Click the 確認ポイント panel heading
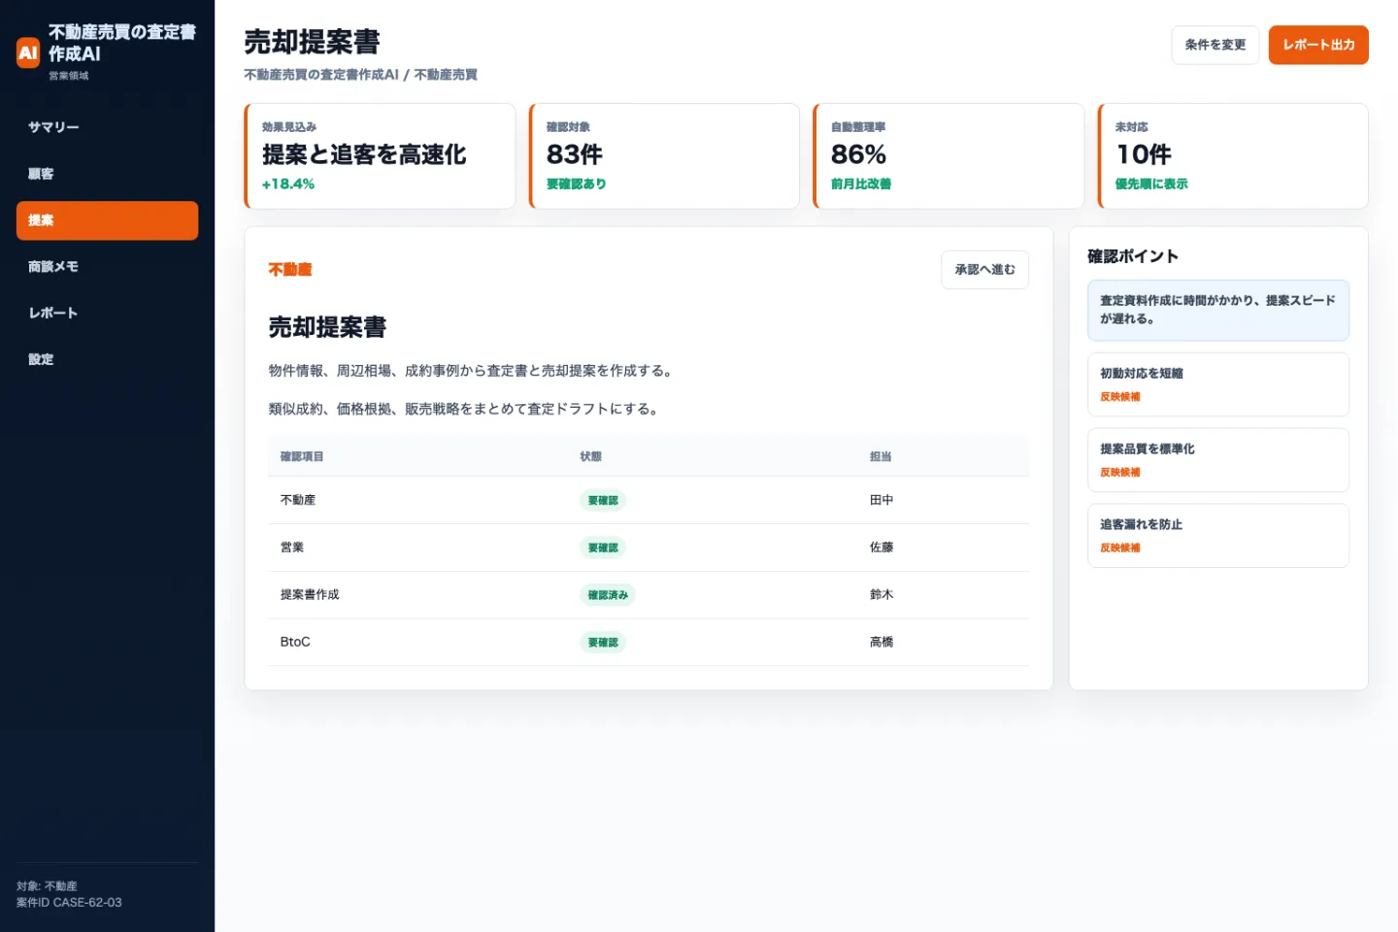The height and width of the screenshot is (932, 1398). (1133, 256)
